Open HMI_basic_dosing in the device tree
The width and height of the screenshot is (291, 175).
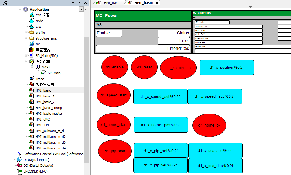point(48,108)
